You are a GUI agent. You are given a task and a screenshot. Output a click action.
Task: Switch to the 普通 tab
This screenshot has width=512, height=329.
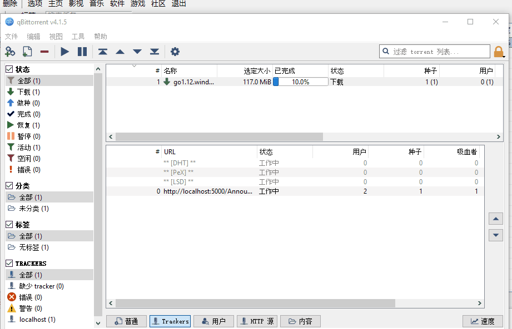coord(126,321)
